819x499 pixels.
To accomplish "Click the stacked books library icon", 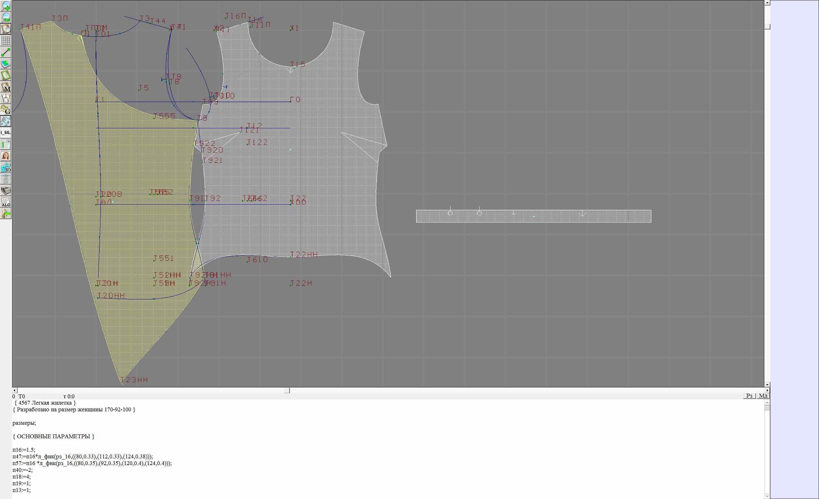I will pos(6,190).
